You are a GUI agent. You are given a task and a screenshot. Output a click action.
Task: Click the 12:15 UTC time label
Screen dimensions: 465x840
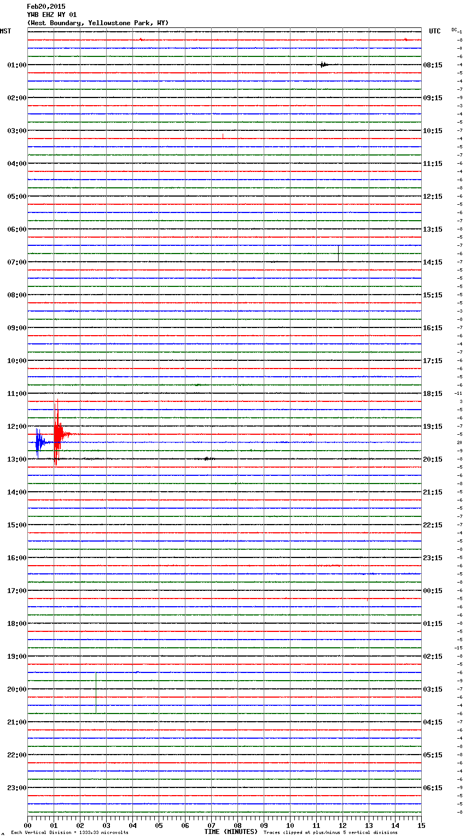click(433, 197)
